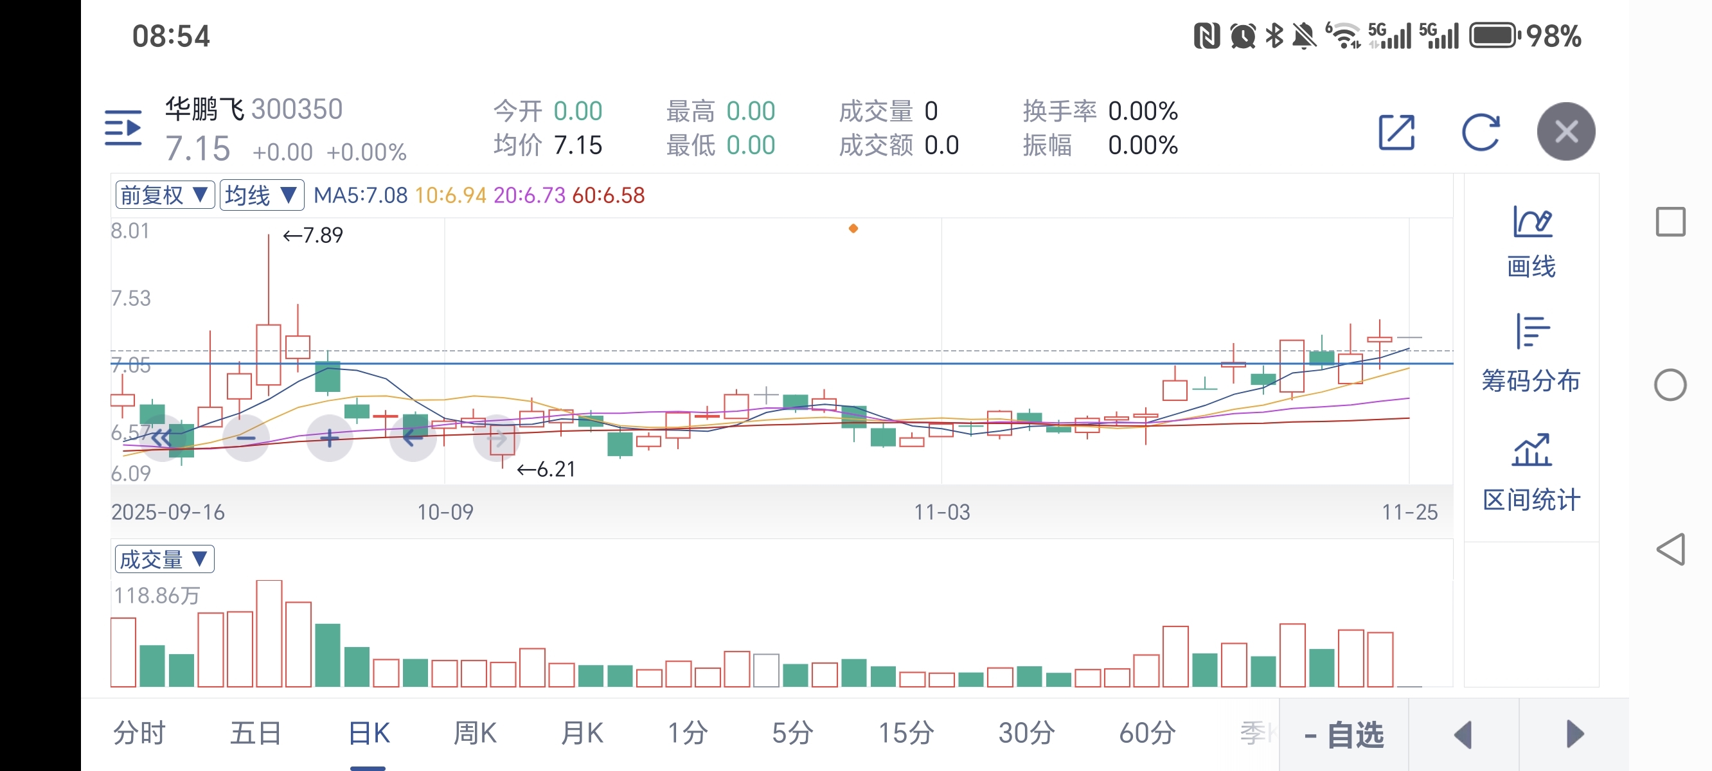Open the 画线 drawing tool

coord(1531,240)
